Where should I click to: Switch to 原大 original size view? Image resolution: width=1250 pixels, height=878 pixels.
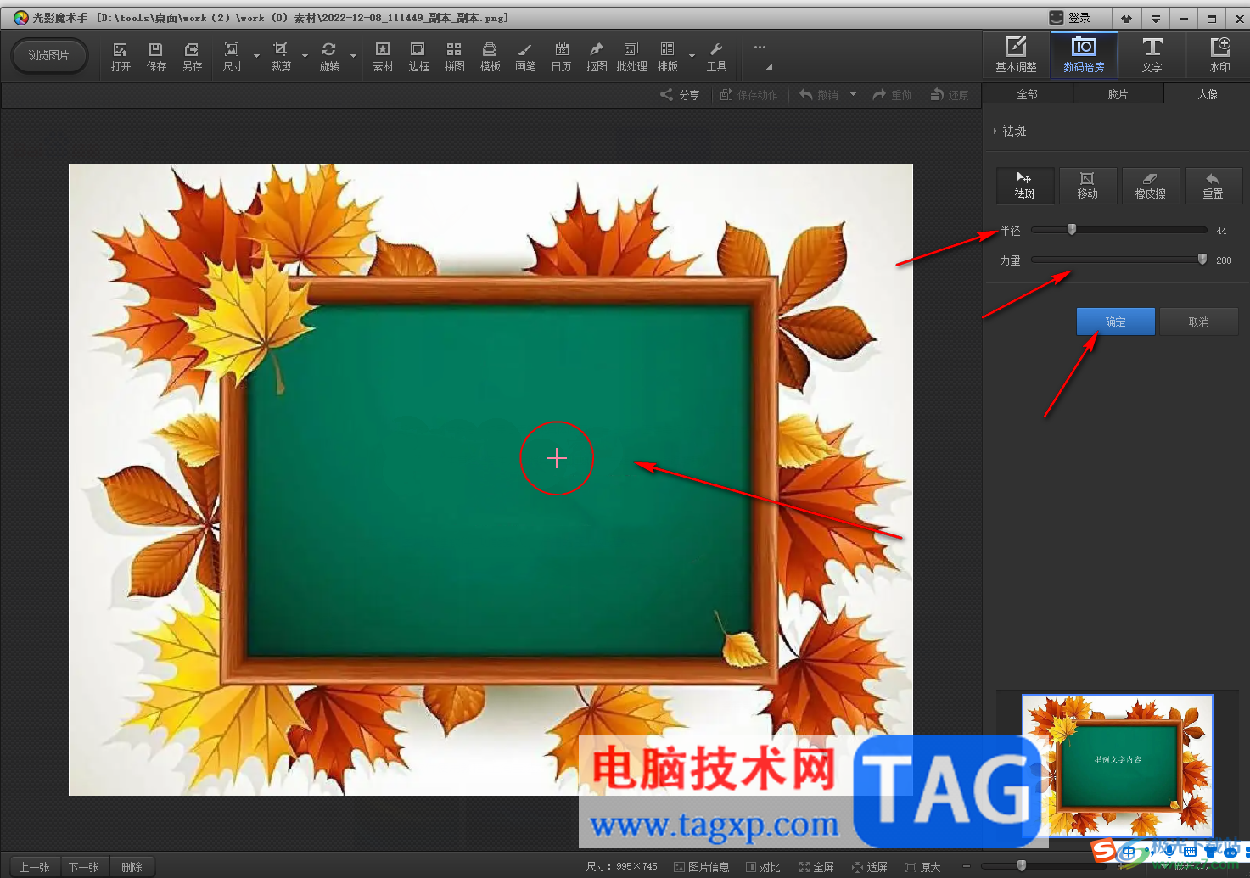(x=922, y=867)
